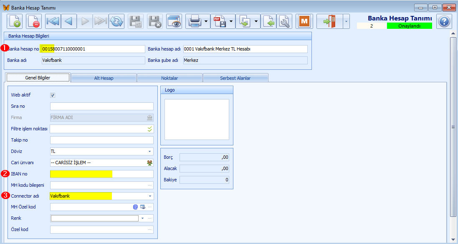Click the exit door button

pos(329,21)
